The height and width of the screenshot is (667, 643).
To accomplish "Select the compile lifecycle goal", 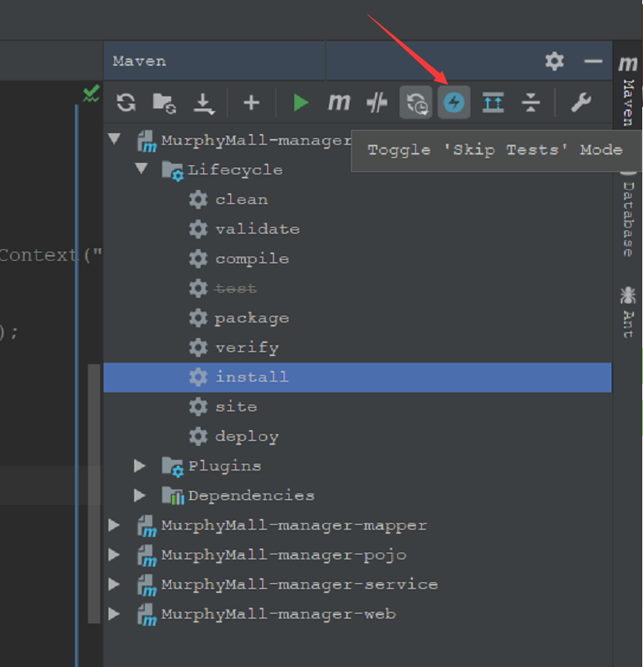I will point(252,259).
